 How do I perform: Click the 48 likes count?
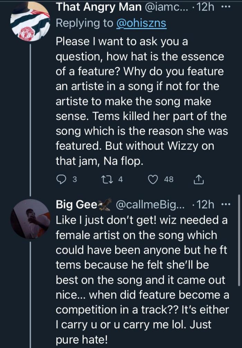click(168, 179)
